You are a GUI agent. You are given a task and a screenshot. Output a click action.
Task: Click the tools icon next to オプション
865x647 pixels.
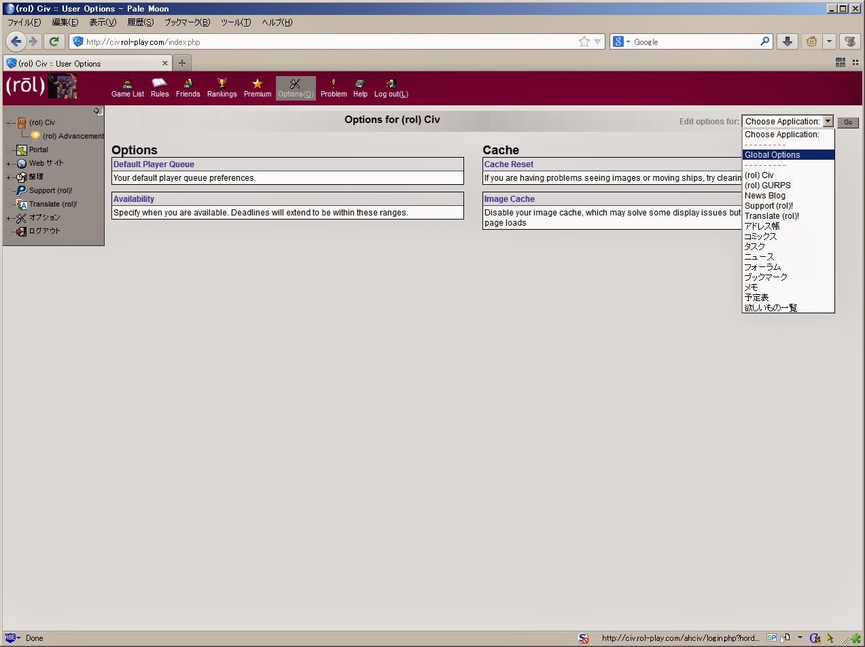pos(22,217)
